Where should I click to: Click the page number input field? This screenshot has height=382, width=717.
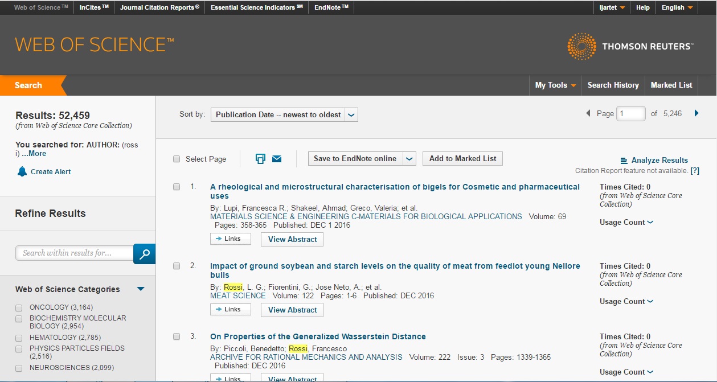[x=631, y=114]
